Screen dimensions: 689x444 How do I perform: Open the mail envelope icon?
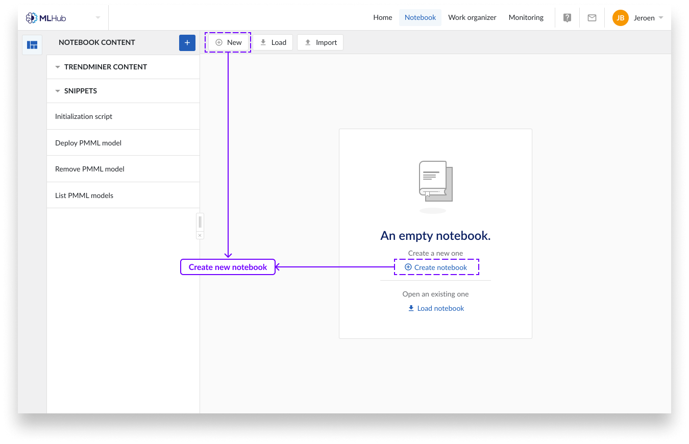click(x=592, y=18)
